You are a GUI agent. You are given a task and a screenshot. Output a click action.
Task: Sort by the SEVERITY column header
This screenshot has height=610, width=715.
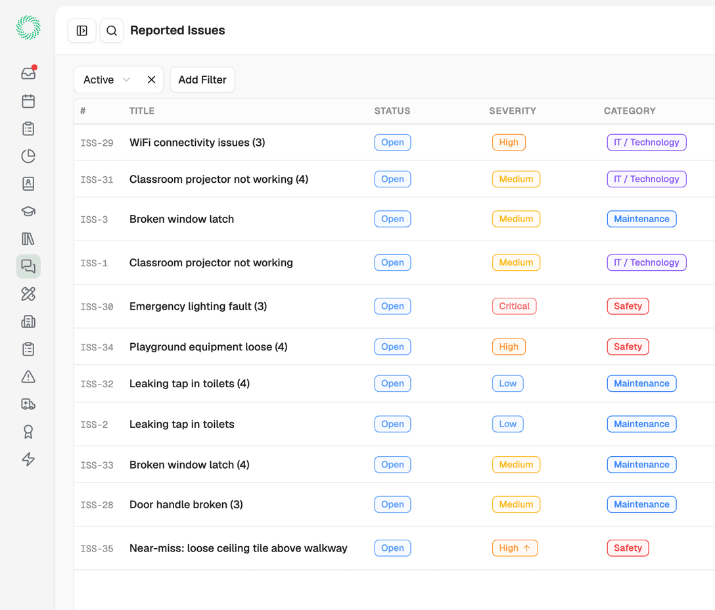point(513,111)
